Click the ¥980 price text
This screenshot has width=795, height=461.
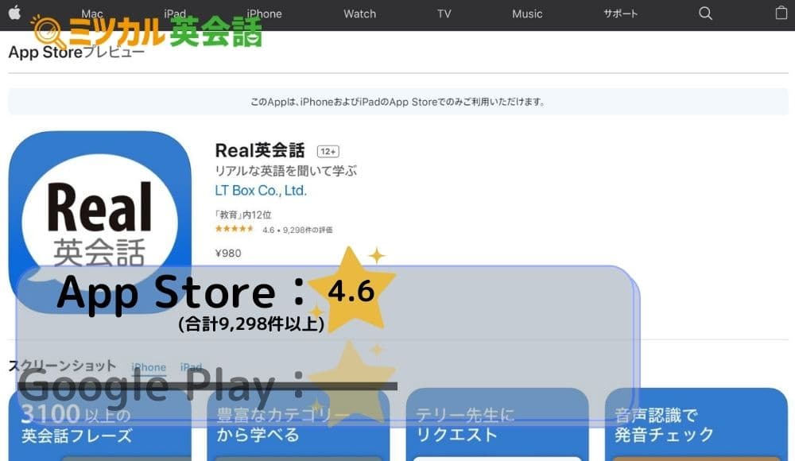(x=228, y=253)
